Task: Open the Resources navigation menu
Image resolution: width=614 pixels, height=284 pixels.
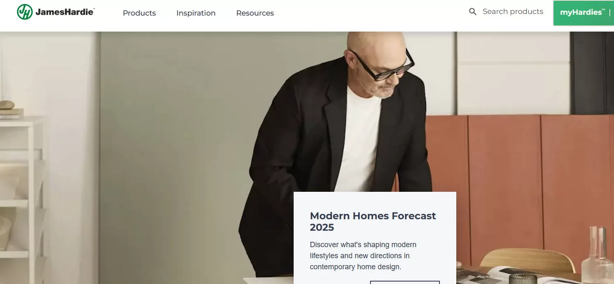Action: point(255,13)
